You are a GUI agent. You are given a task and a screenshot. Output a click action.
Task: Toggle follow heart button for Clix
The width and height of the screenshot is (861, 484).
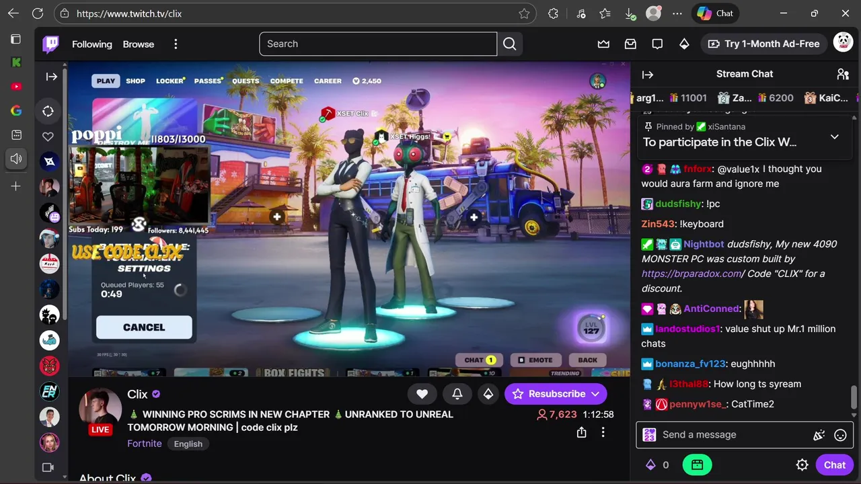tap(422, 394)
